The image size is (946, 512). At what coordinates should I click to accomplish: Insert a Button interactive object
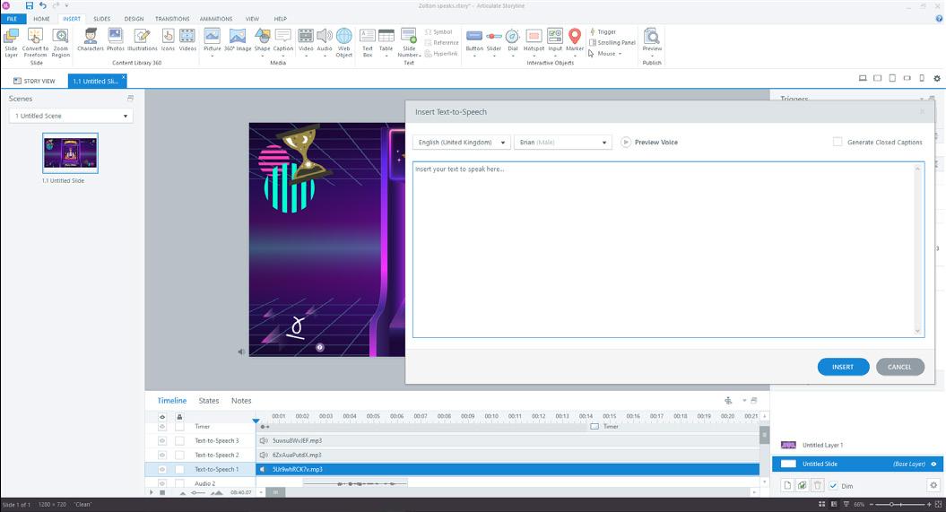tap(474, 42)
